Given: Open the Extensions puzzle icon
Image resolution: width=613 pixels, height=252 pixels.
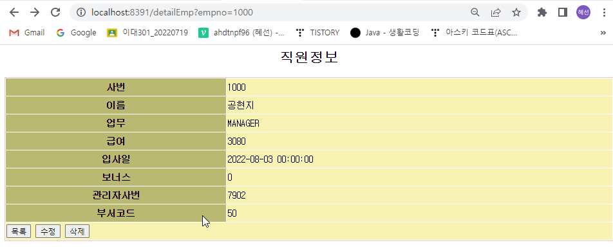Looking at the screenshot, I should point(542,12).
